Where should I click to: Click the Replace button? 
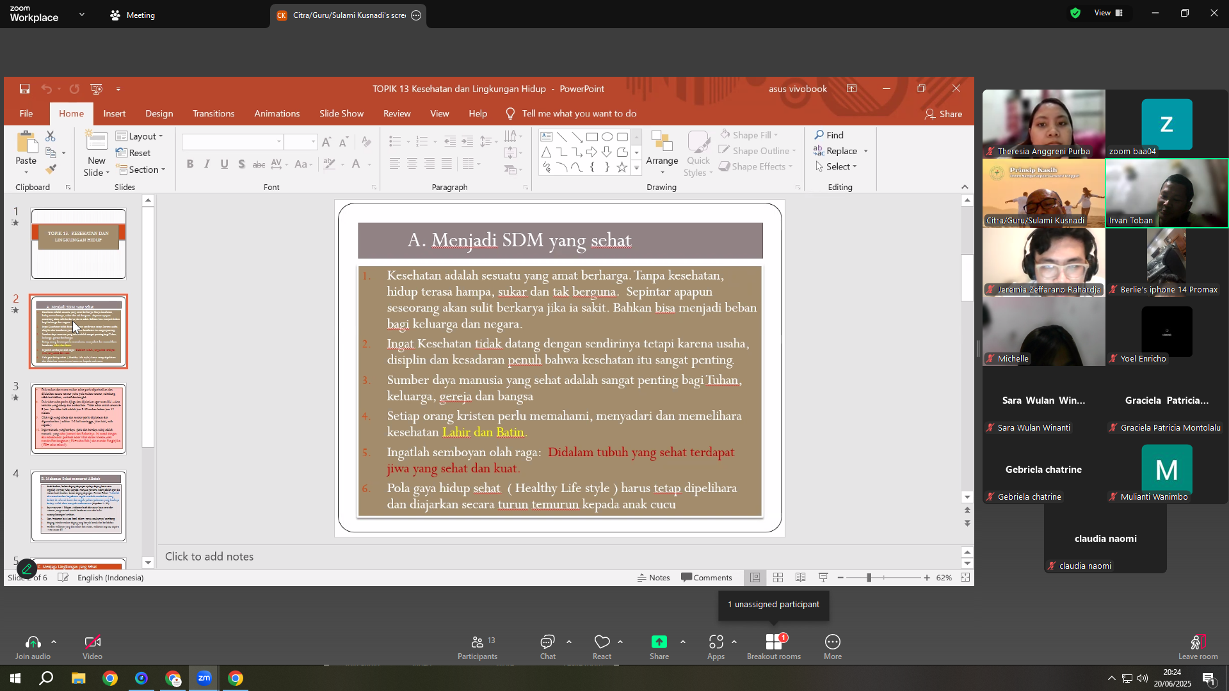pyautogui.click(x=835, y=151)
